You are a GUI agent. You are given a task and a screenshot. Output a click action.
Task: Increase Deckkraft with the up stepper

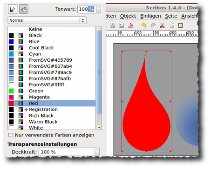click(x=97, y=150)
